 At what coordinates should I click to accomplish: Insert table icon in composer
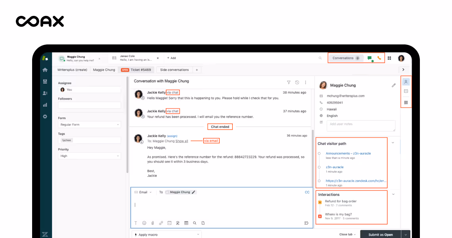186,223
